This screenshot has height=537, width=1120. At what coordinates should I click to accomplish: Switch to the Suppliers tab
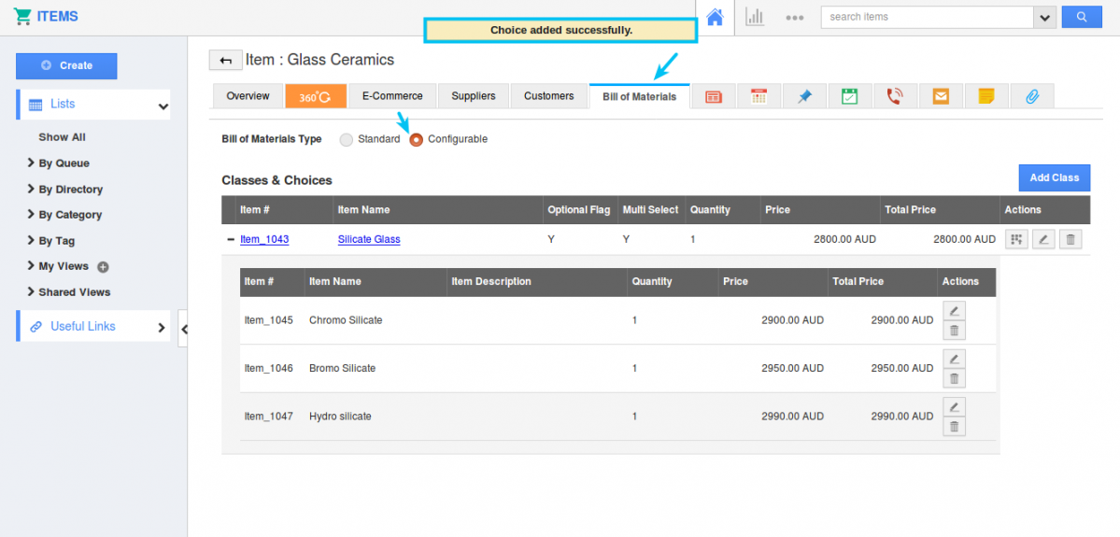[x=474, y=96]
